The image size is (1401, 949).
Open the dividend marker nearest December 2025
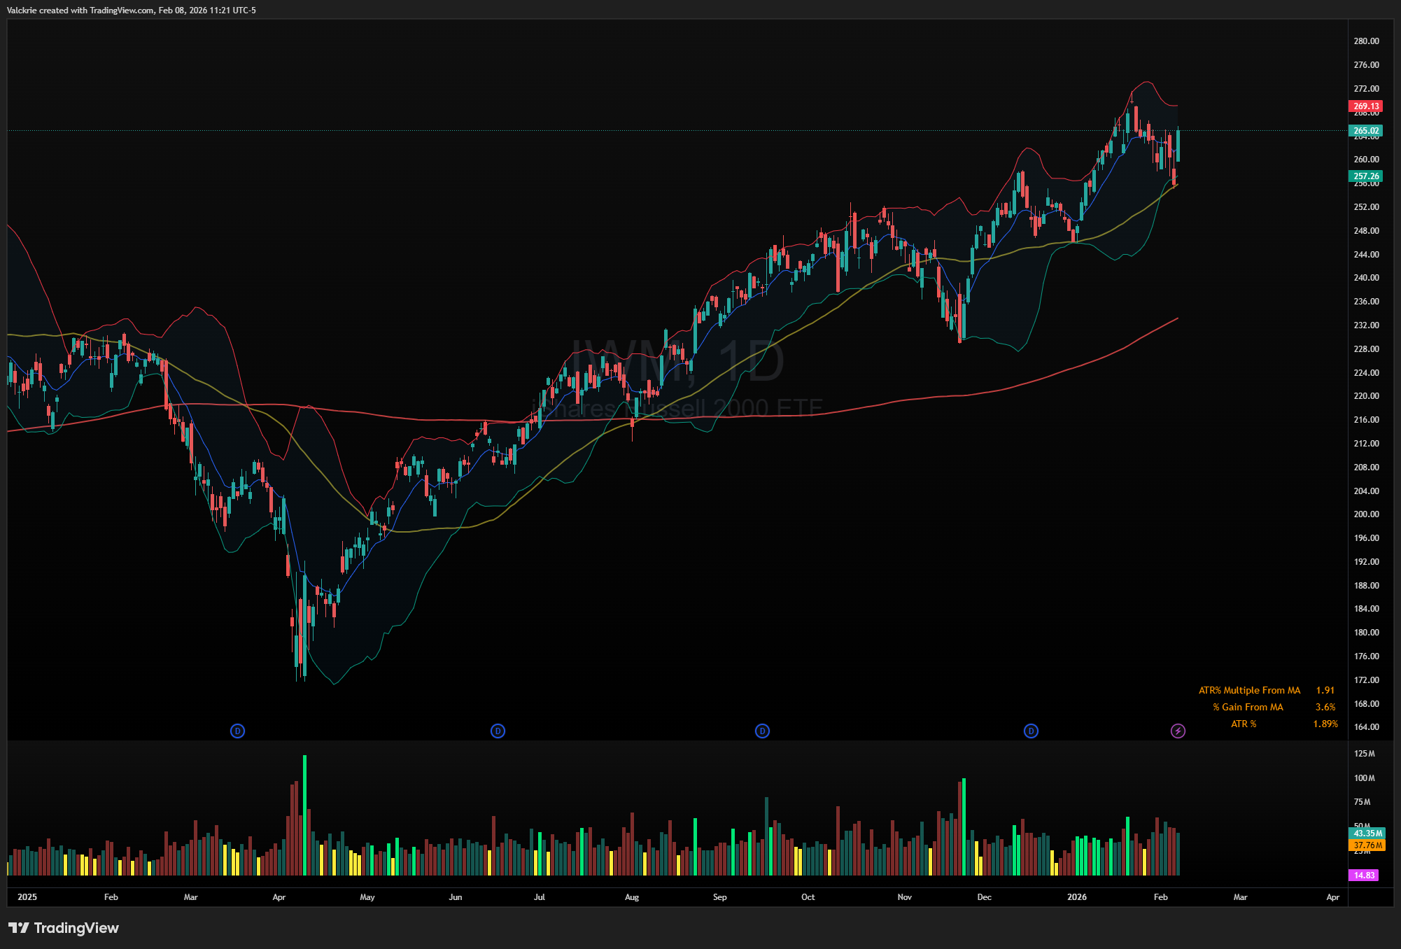pos(1031,731)
